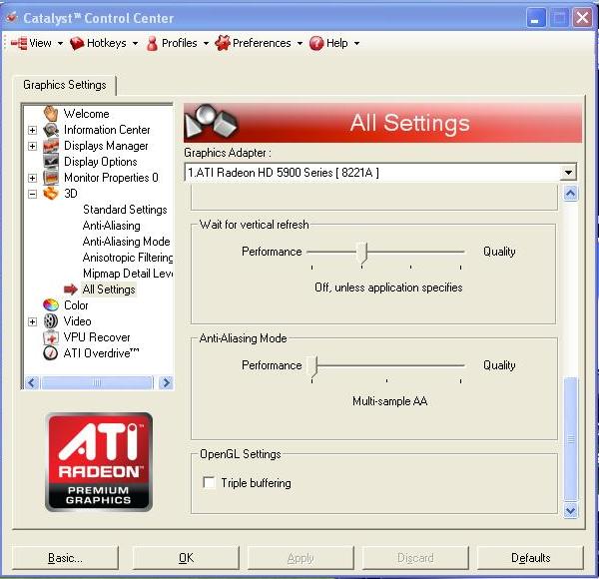Select Anisotropic Filtering in the tree
The width and height of the screenshot is (599, 579).
[128, 258]
